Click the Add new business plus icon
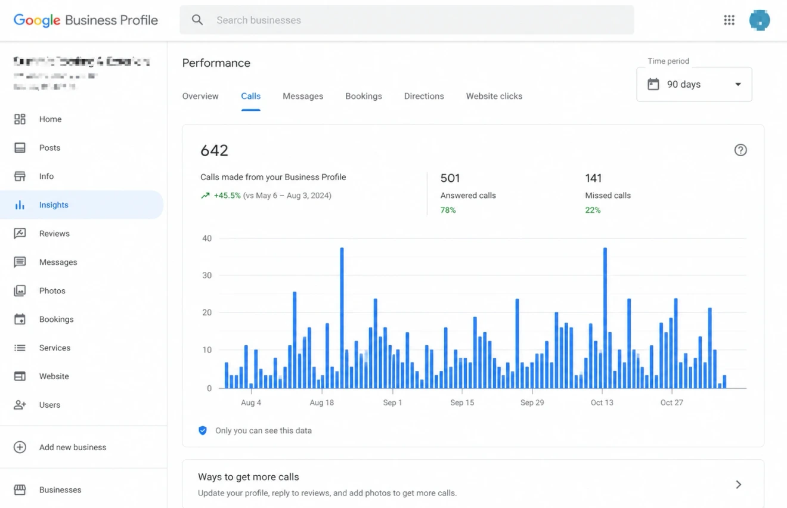Viewport: 787px width, 508px height. pyautogui.click(x=20, y=447)
